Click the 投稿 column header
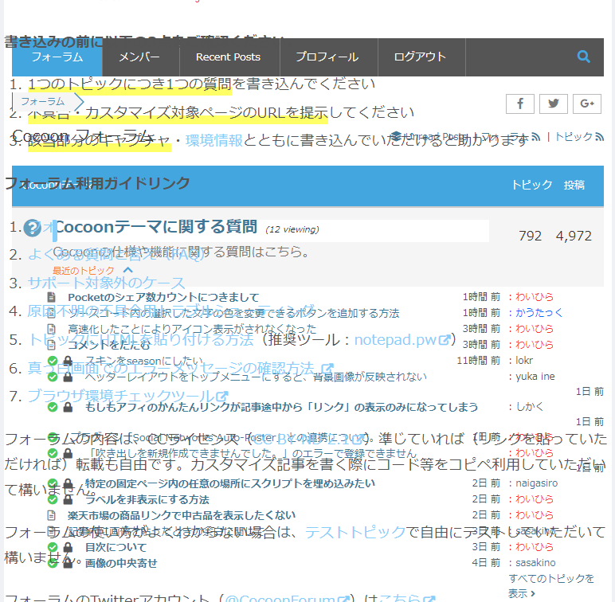This screenshot has width=615, height=602. pyautogui.click(x=574, y=185)
